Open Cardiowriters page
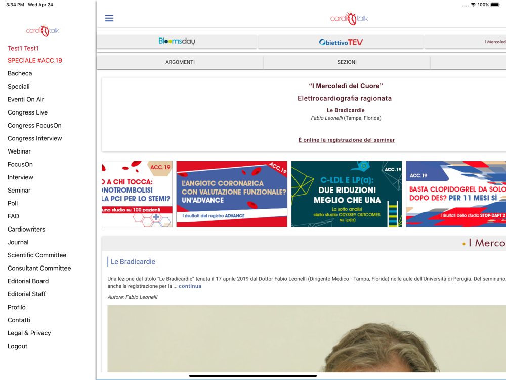Viewport: 506px width, 380px height. (x=26, y=229)
